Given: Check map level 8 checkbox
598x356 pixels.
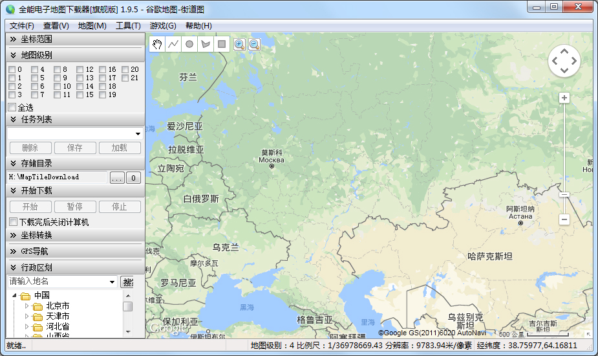Looking at the screenshot, I should point(57,69).
